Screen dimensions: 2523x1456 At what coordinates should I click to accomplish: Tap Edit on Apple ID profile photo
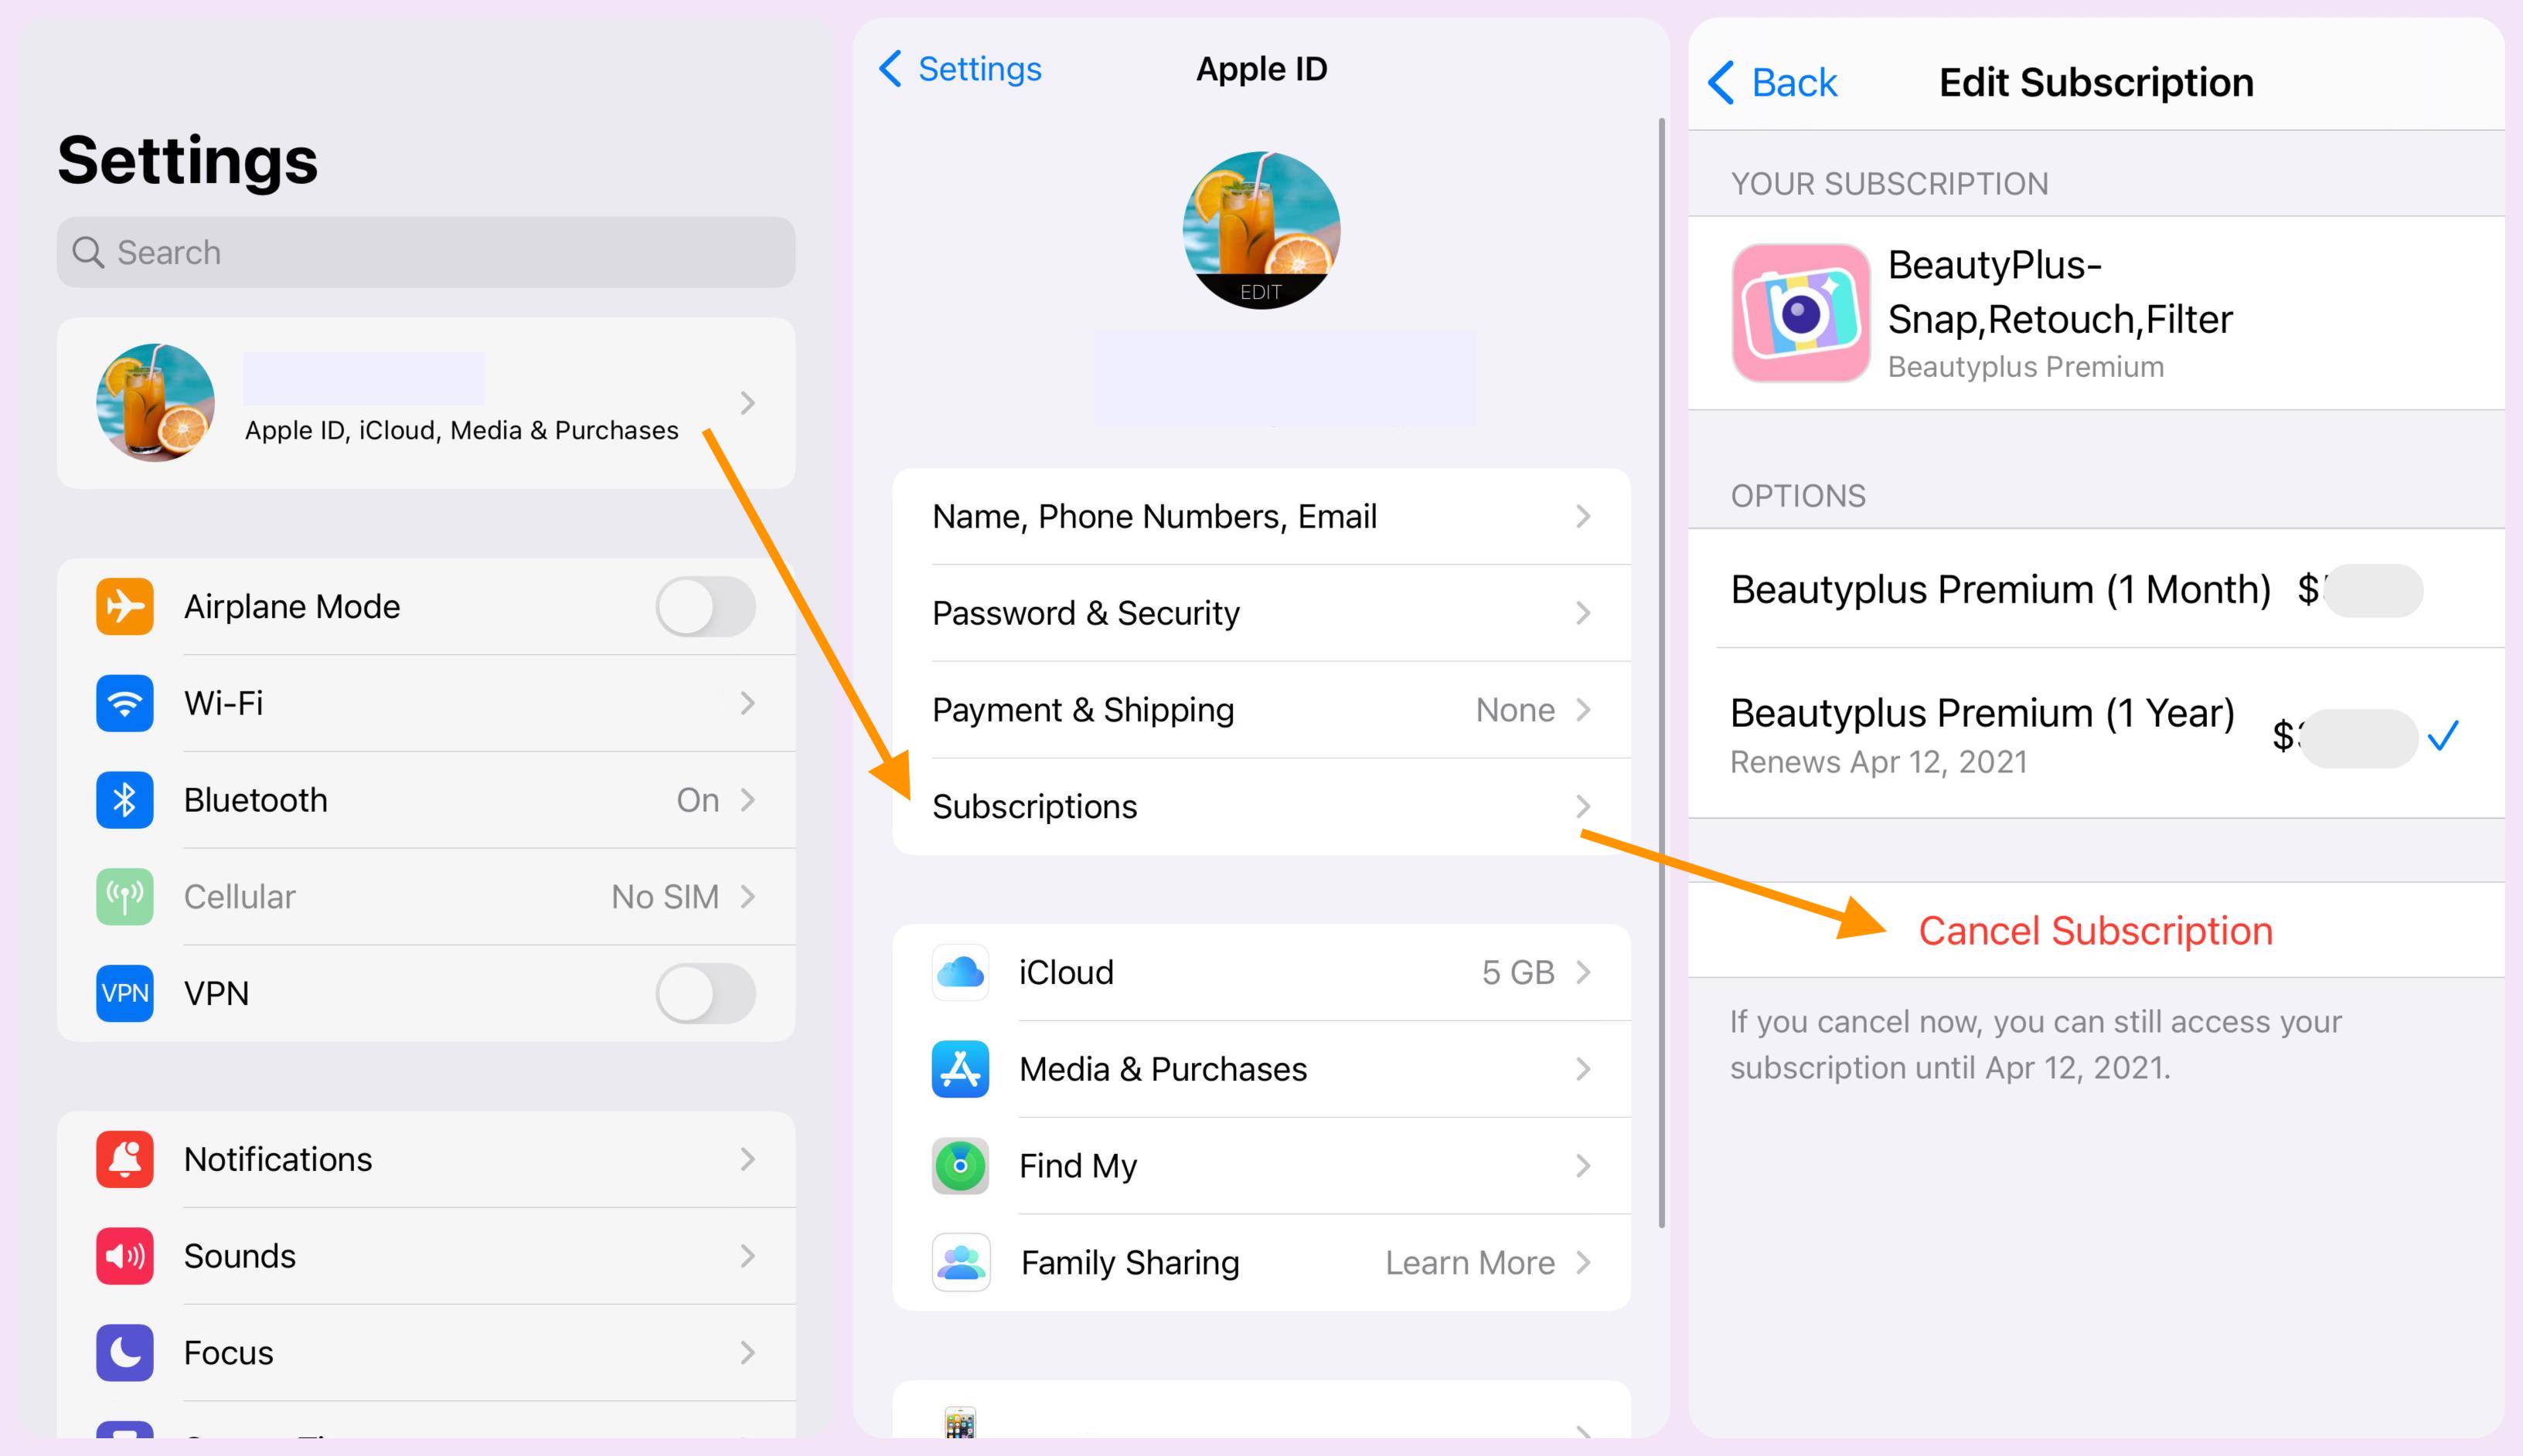[x=1261, y=290]
